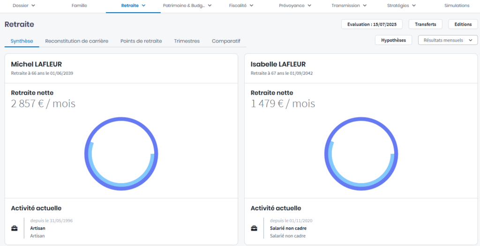Open the Editions button
The width and height of the screenshot is (480, 246).
[463, 24]
